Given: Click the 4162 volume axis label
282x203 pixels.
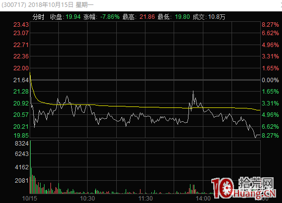Looking at the screenshot, I should (x=22, y=167).
